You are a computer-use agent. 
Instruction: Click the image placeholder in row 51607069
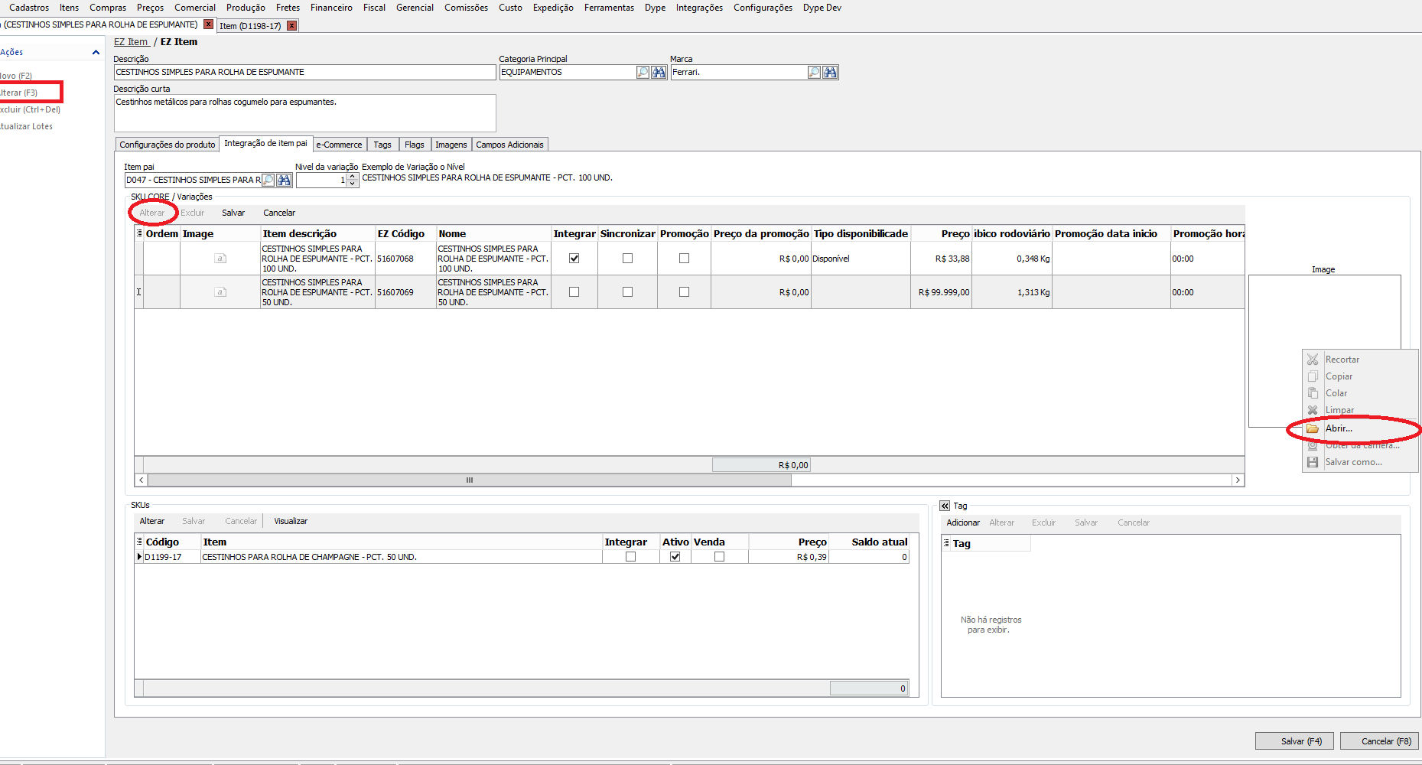(220, 292)
